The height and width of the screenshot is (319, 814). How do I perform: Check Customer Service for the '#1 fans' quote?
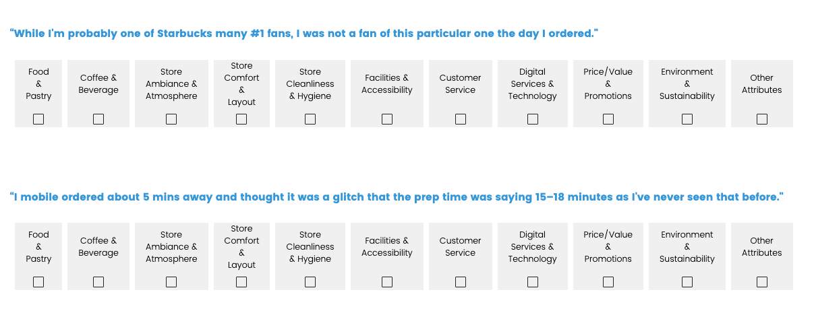[x=461, y=119]
